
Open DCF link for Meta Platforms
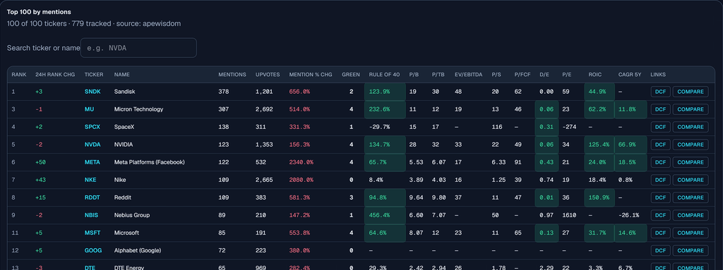pyautogui.click(x=660, y=162)
